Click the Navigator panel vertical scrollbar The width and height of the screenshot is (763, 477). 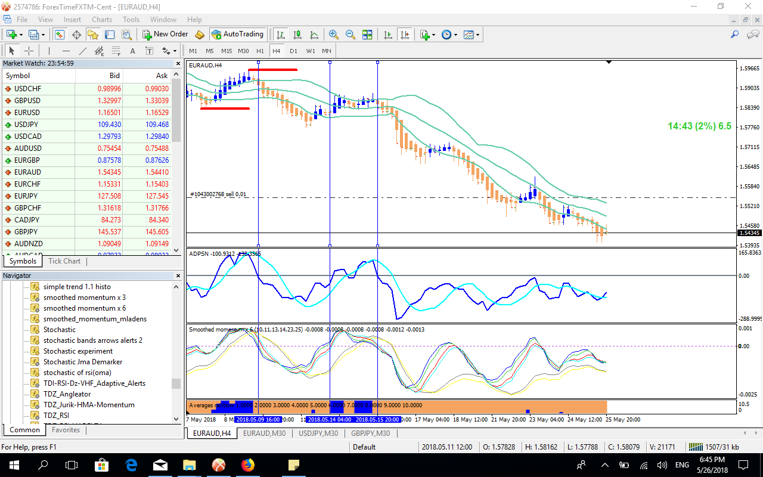coord(176,383)
